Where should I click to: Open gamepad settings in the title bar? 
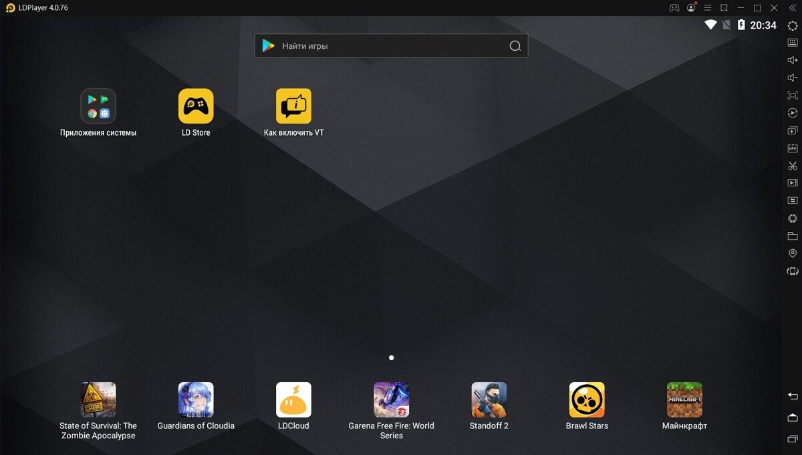point(674,8)
